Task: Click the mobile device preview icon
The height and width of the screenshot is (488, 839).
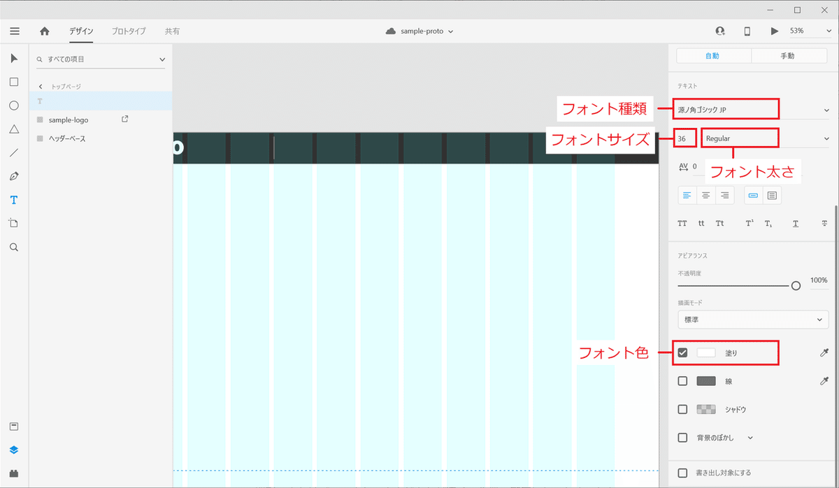Action: tap(747, 31)
